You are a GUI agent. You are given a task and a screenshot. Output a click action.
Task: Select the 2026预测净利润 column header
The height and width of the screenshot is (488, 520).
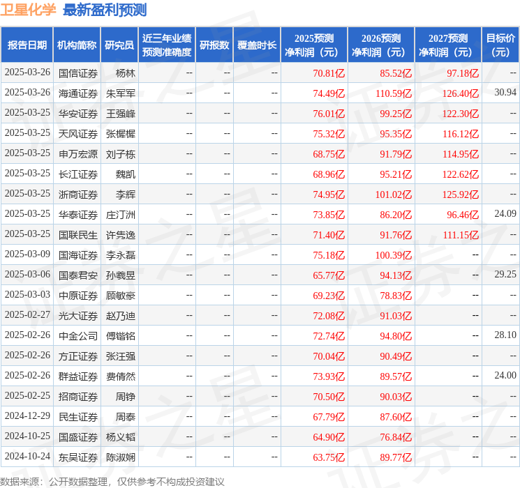click(381, 45)
